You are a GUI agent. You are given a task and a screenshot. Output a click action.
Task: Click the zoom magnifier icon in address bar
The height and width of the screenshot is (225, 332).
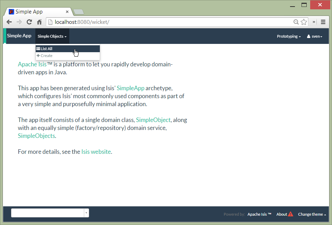[296, 22]
